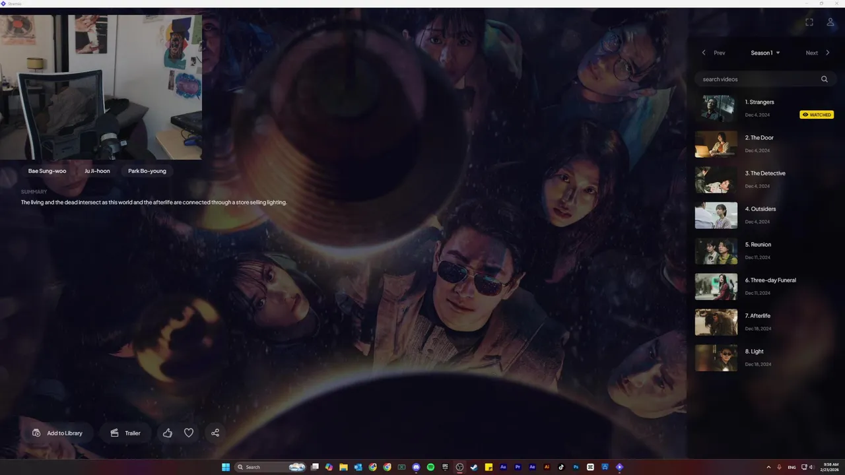This screenshot has height=475, width=845.
Task: Click the left chevron beside Prev
Action: (704, 53)
